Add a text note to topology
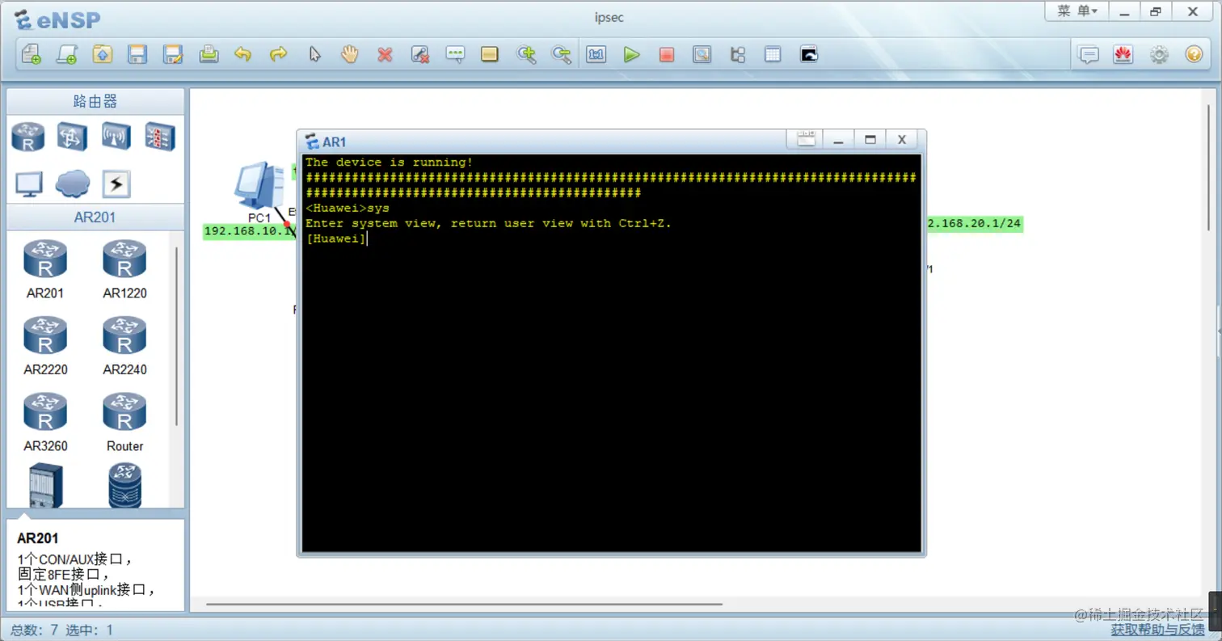 (455, 54)
